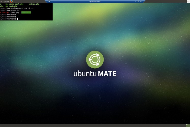Image resolution: width=190 pixels, height=127 pixels.
Task: Click the 'cd ..' command line in terminal
Action: [30, 8]
